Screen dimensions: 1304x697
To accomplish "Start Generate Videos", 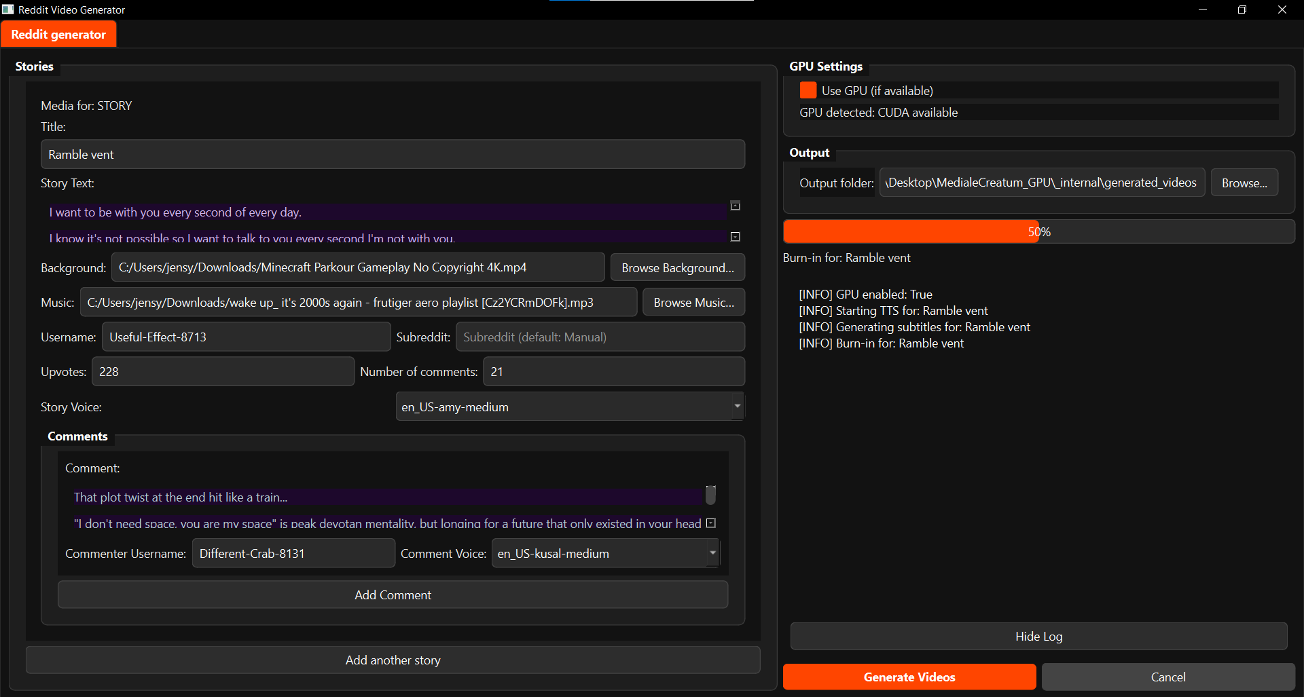I will (909, 677).
